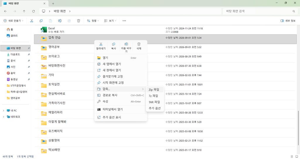Select 속성 menu item
Viewport: 300px width, 159px height.
click(x=121, y=101)
